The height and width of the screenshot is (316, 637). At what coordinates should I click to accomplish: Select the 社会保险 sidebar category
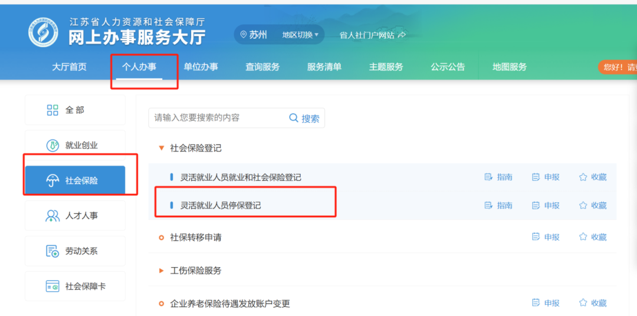[x=75, y=180]
